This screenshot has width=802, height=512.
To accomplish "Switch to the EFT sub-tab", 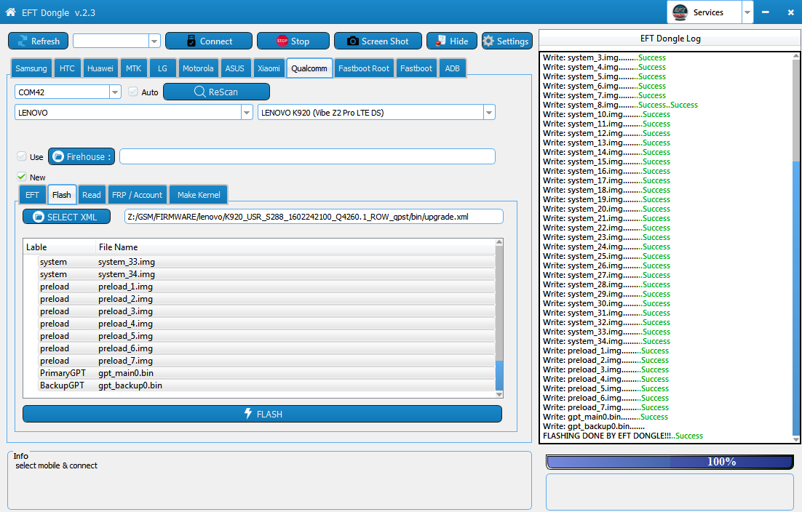I will click(32, 195).
